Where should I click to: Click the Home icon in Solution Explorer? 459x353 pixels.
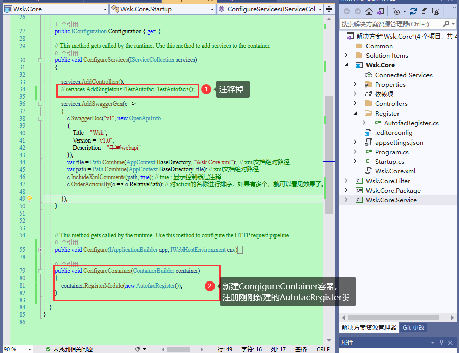point(369,11)
